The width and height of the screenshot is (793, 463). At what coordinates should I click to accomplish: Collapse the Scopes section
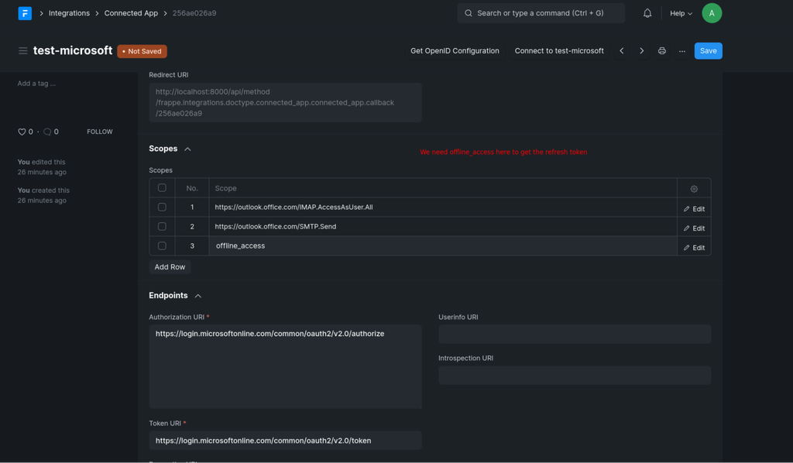click(x=187, y=149)
